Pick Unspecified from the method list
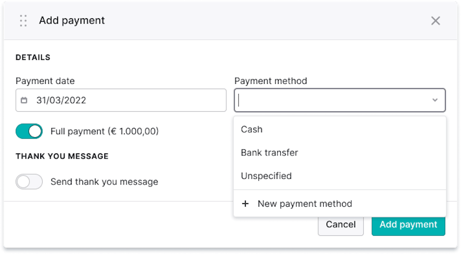The height and width of the screenshot is (254, 461). (x=266, y=176)
